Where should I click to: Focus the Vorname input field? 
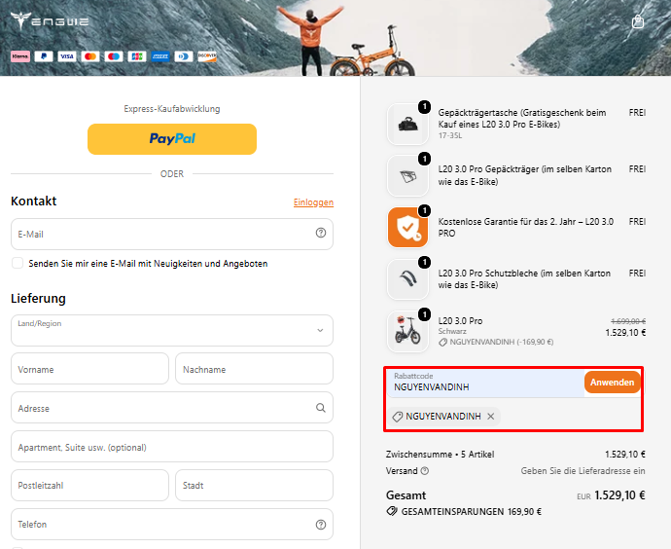pyautogui.click(x=89, y=369)
